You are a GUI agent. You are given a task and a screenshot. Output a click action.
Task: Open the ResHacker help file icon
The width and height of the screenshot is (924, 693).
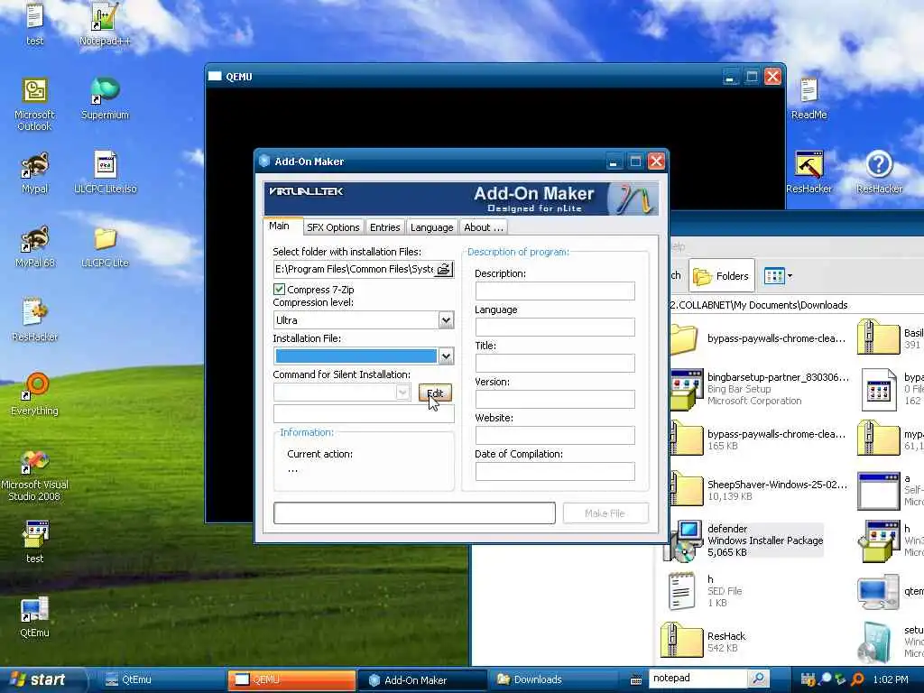879,172
